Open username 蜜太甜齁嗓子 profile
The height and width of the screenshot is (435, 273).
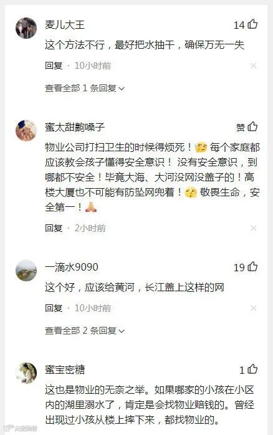pyautogui.click(x=75, y=127)
